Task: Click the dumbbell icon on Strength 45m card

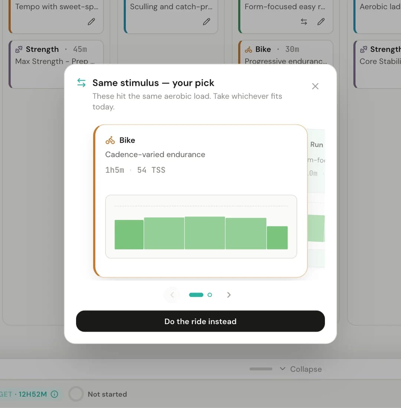Action: tap(19, 49)
